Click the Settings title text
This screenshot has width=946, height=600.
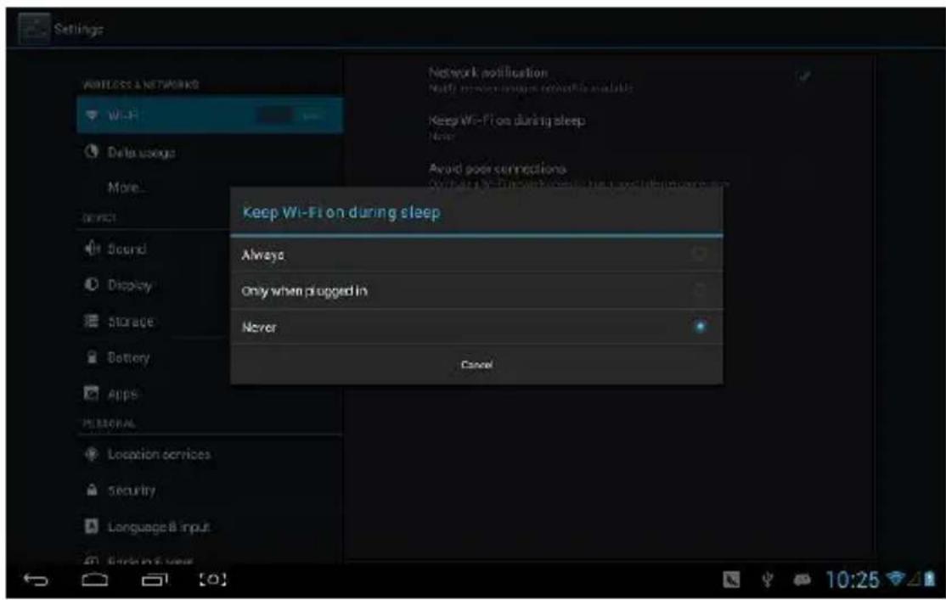pyautogui.click(x=78, y=29)
